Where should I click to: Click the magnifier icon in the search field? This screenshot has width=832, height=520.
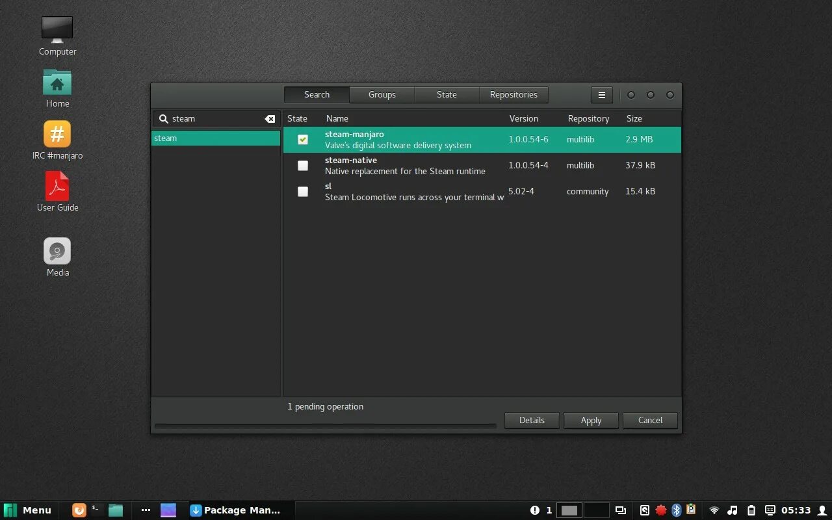[x=164, y=119]
